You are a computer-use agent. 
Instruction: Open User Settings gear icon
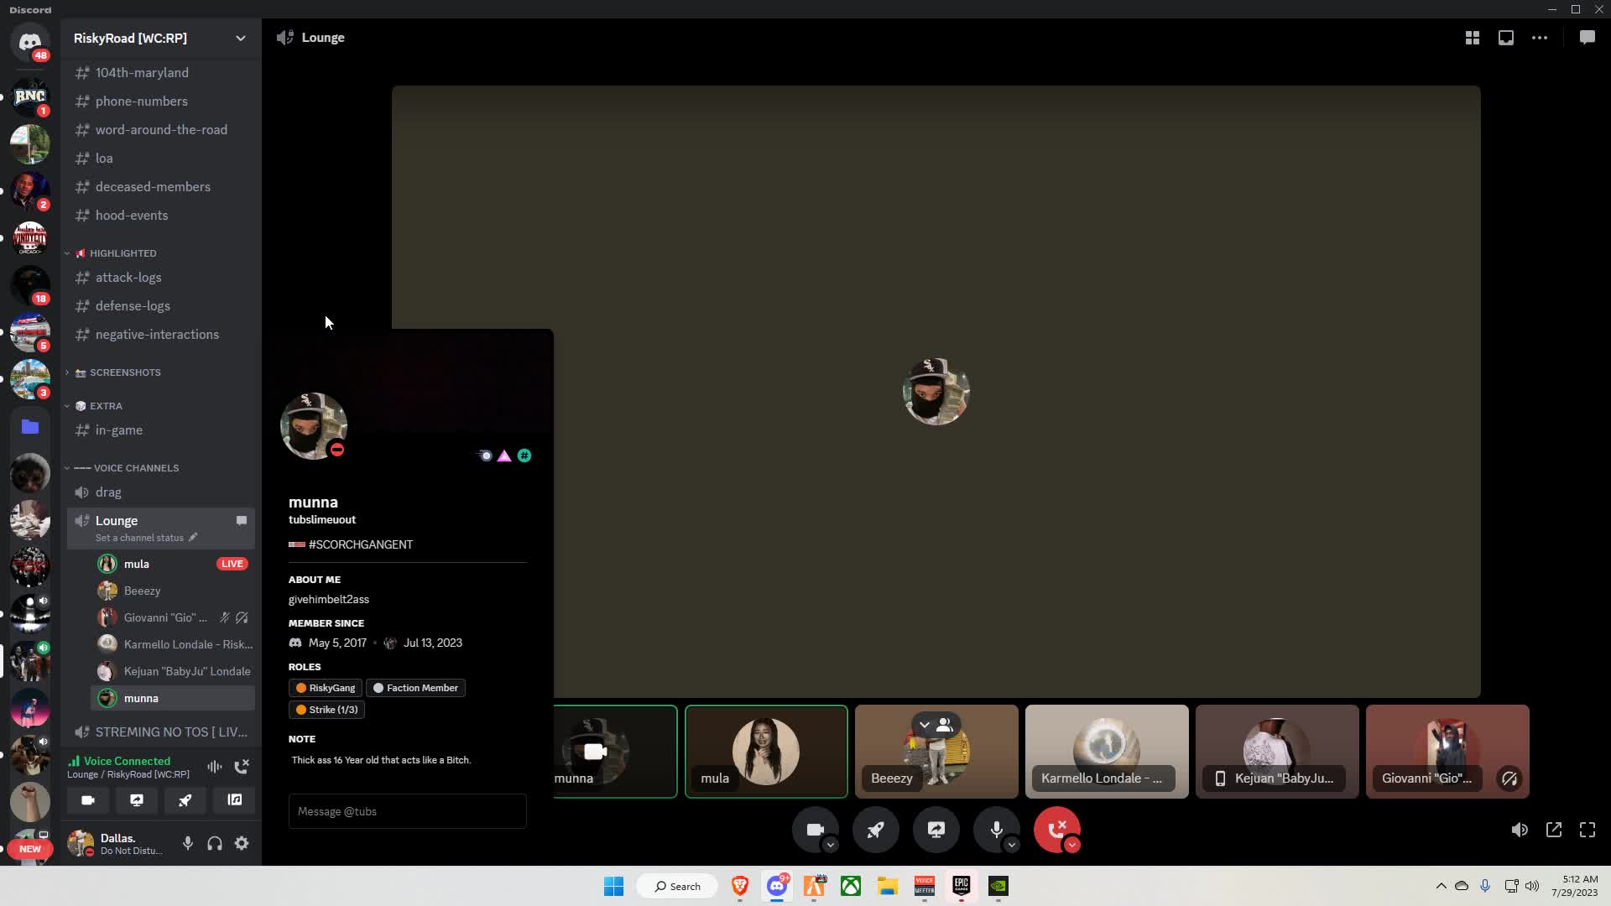coord(242,843)
